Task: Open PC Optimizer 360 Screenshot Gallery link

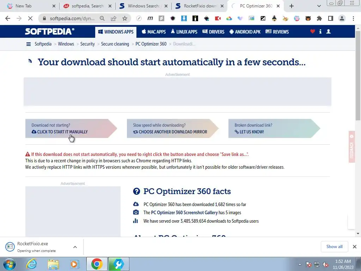Action: pos(184,213)
